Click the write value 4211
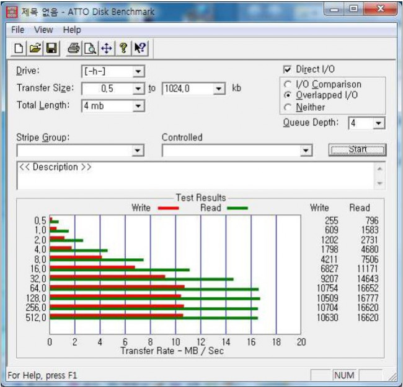Image resolution: width=403 pixels, height=387 pixels. tap(329, 259)
